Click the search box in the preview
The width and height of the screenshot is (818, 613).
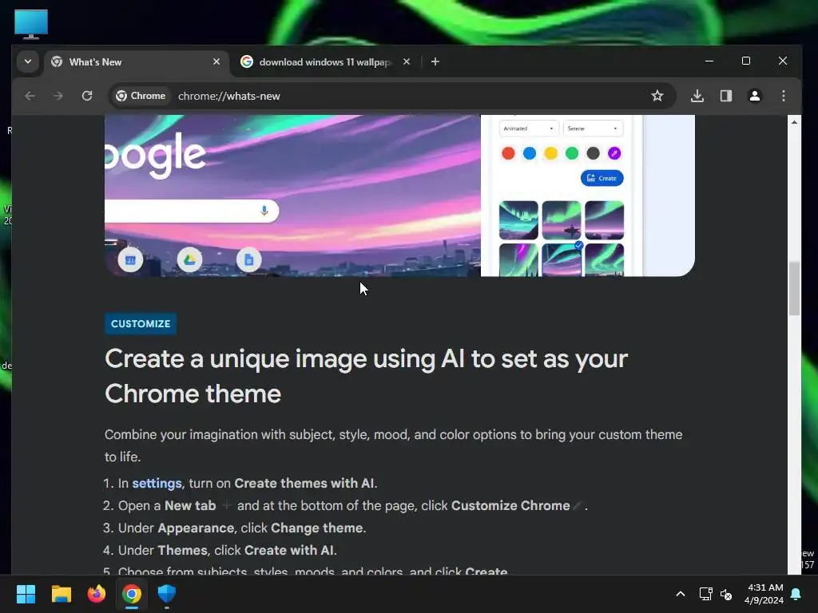[x=192, y=211]
